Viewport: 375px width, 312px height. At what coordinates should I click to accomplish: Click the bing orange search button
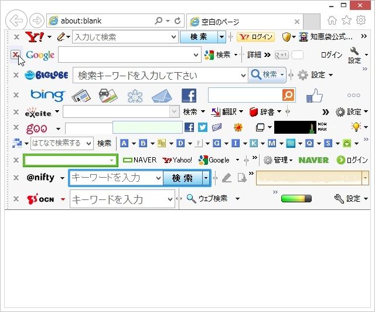(x=288, y=95)
